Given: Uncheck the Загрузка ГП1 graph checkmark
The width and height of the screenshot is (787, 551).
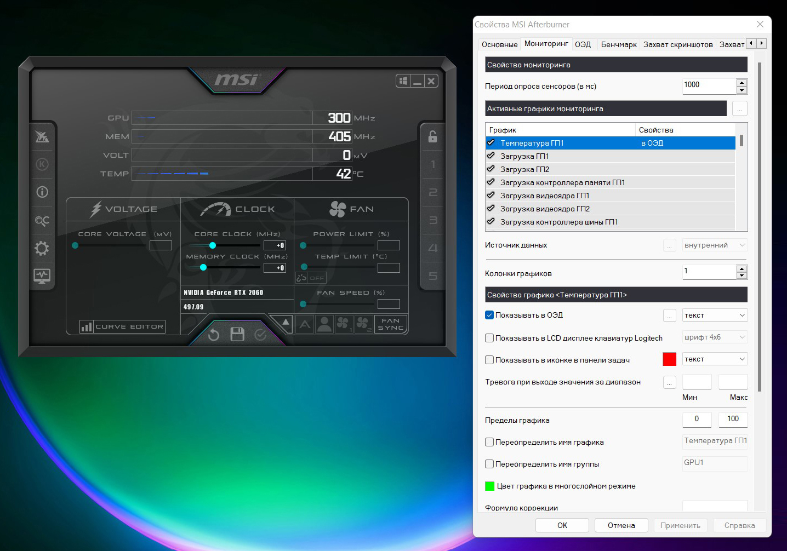Looking at the screenshot, I should click(491, 156).
